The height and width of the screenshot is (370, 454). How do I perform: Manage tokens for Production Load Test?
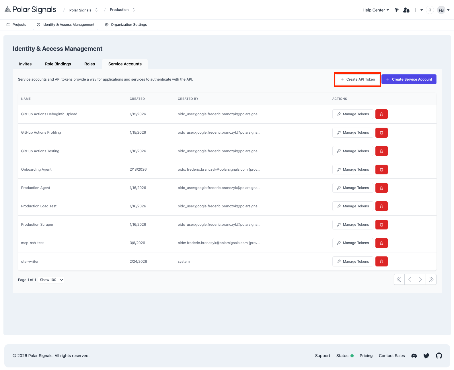(x=353, y=206)
